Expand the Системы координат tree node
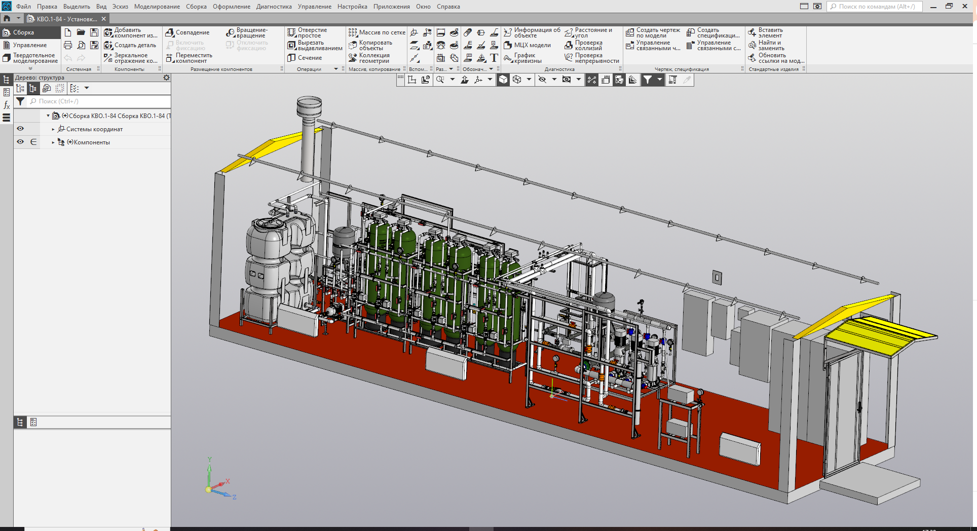The width and height of the screenshot is (977, 531). [53, 129]
